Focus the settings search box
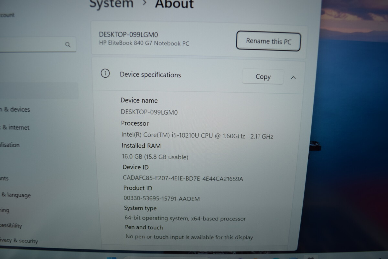The height and width of the screenshot is (259, 388). tap(38, 44)
